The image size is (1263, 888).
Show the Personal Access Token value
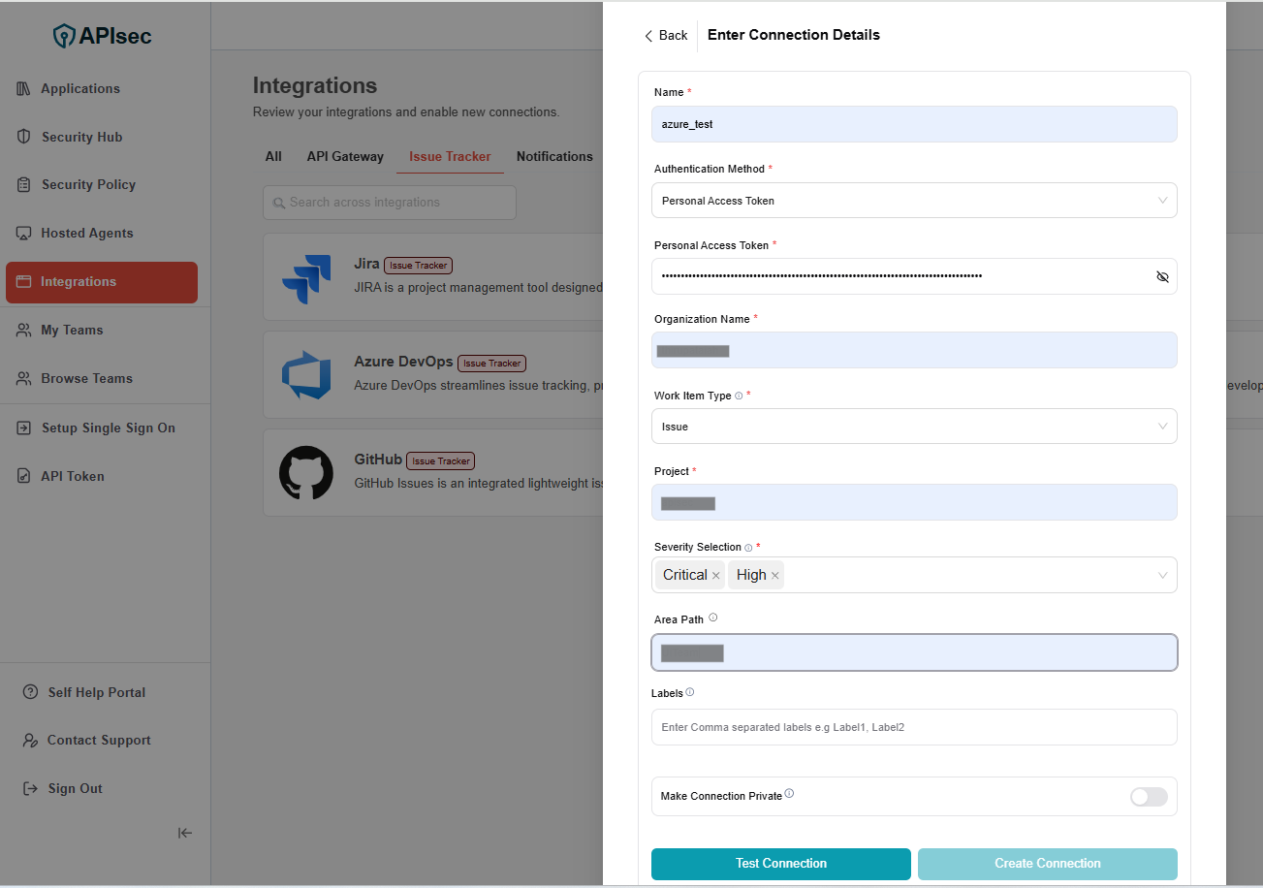click(1162, 276)
